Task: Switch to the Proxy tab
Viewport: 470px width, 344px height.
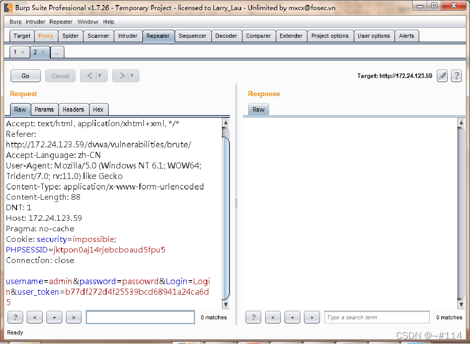Action: tap(46, 36)
